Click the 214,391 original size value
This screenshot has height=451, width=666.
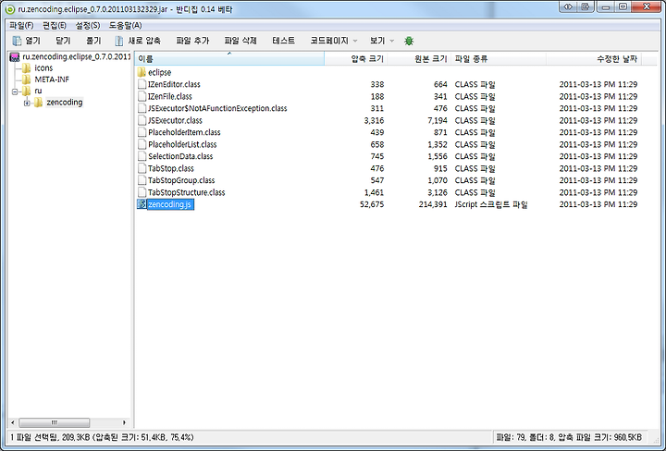point(432,204)
